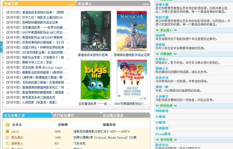Open forum 影视专题 in right sidebar

pyautogui.click(x=162, y=4)
